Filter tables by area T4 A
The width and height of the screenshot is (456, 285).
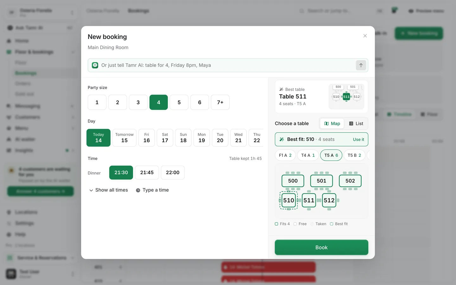click(308, 155)
